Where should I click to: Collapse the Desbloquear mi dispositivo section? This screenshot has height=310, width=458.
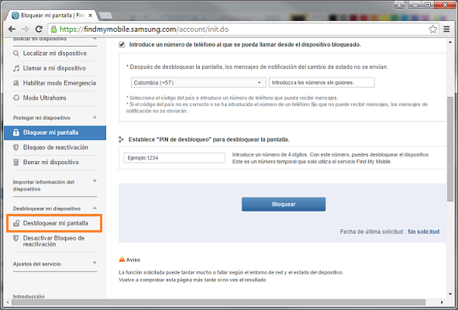95,208
